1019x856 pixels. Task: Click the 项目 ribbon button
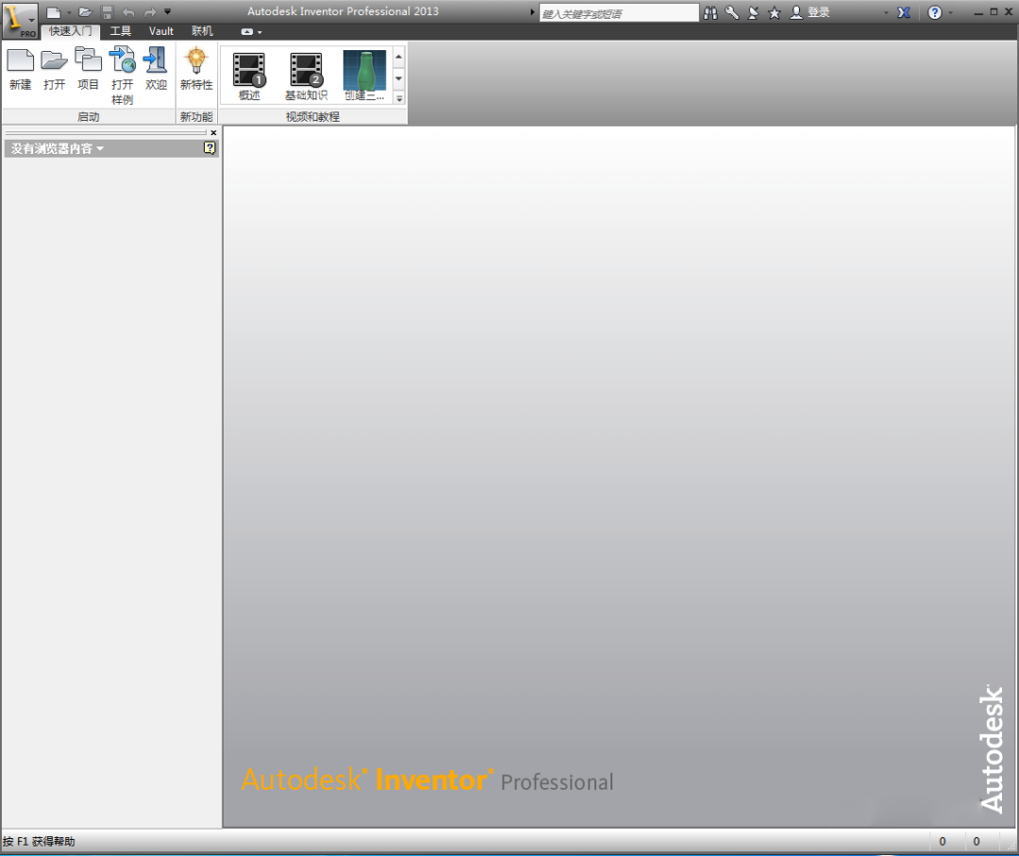[88, 70]
